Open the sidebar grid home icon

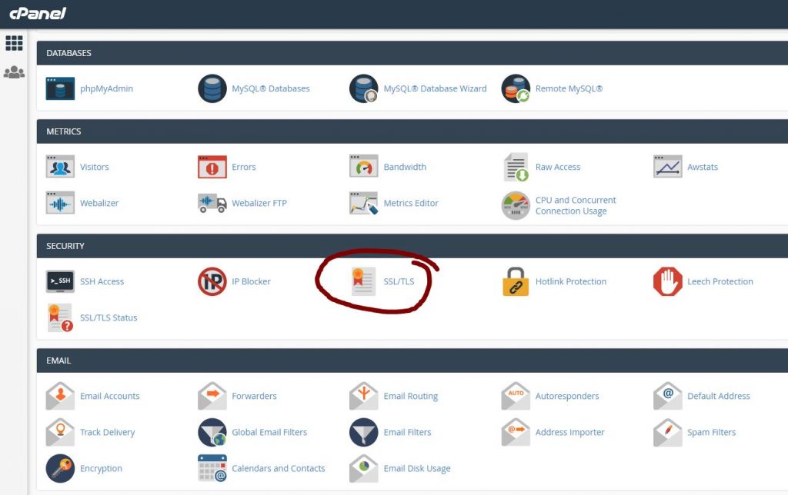coord(14,43)
